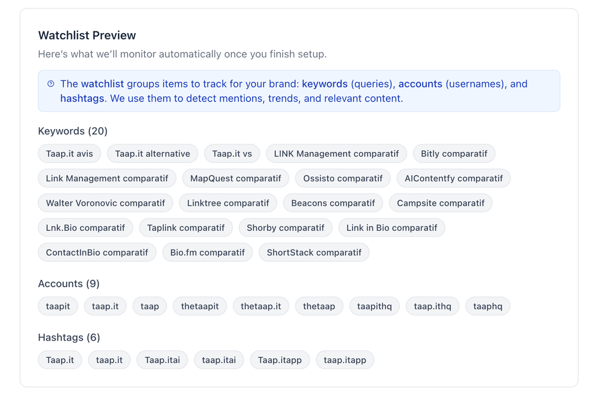Click the 'Taap.itai' hashtag chip
This screenshot has width=596, height=394.
[162, 360]
